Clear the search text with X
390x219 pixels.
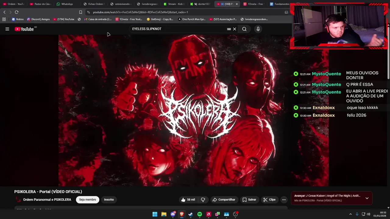[235, 29]
